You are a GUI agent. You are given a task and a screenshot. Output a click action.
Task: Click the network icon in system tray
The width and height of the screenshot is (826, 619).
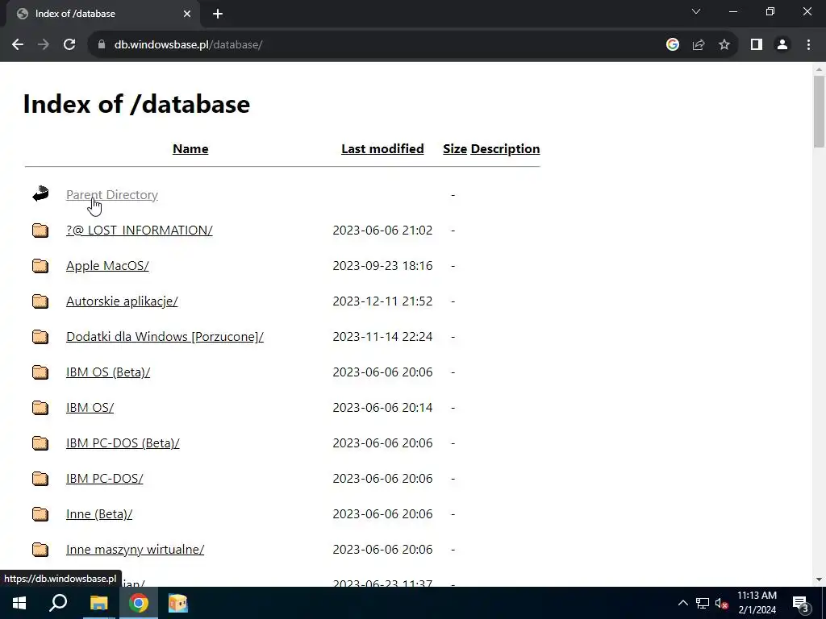[x=703, y=603]
